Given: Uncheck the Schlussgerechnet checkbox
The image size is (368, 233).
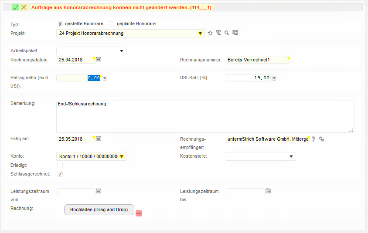Looking at the screenshot, I should click(x=60, y=174).
